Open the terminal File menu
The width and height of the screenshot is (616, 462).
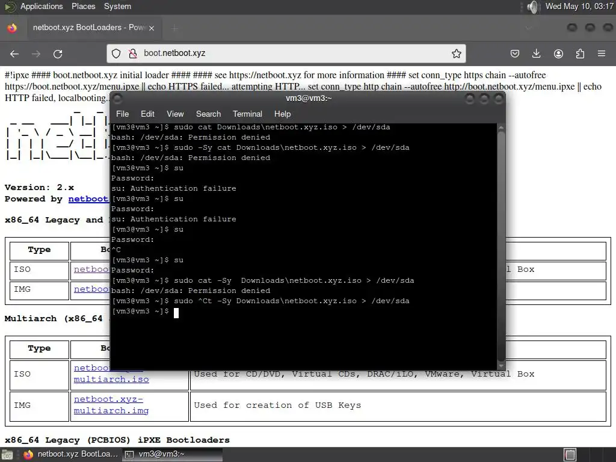pos(122,114)
